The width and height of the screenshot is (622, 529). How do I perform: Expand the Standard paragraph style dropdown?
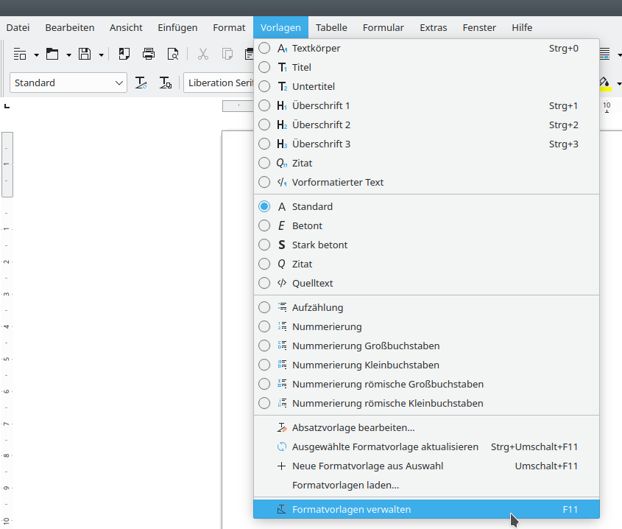120,83
